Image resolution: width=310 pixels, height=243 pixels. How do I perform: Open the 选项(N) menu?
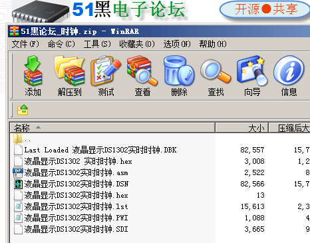(x=177, y=44)
